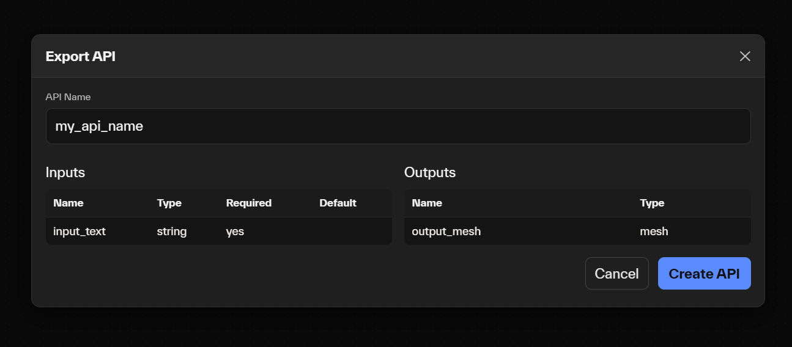Select the Required column header

click(248, 203)
